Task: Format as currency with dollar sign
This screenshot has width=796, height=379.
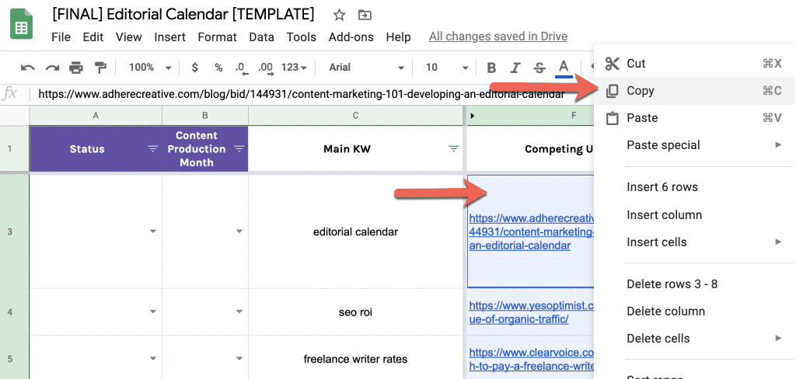Action: tap(194, 68)
